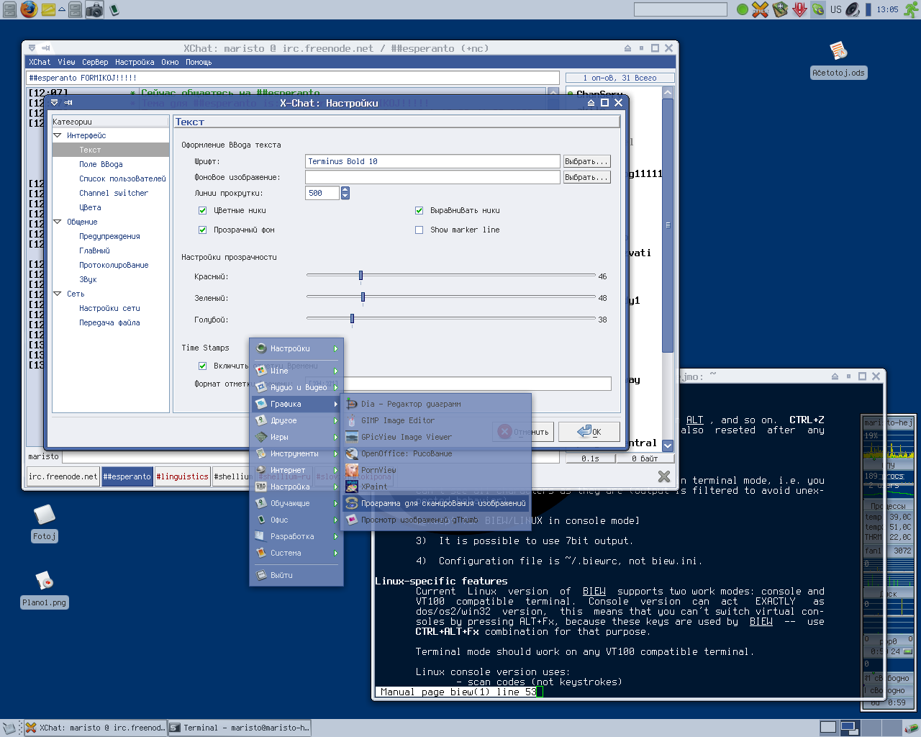
Task: Launch Firefox from the top panel
Action: [x=29, y=9]
